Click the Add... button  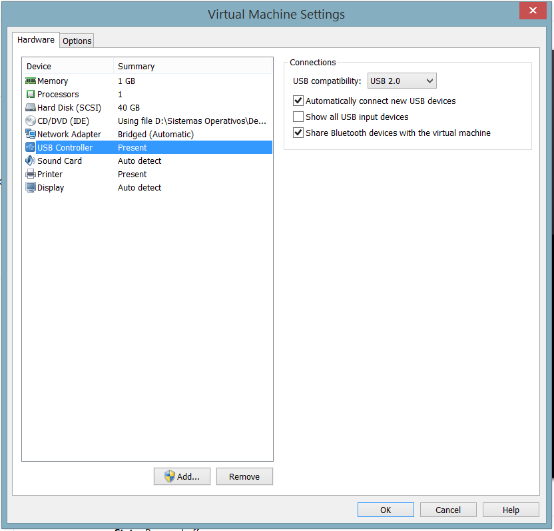[x=182, y=476]
